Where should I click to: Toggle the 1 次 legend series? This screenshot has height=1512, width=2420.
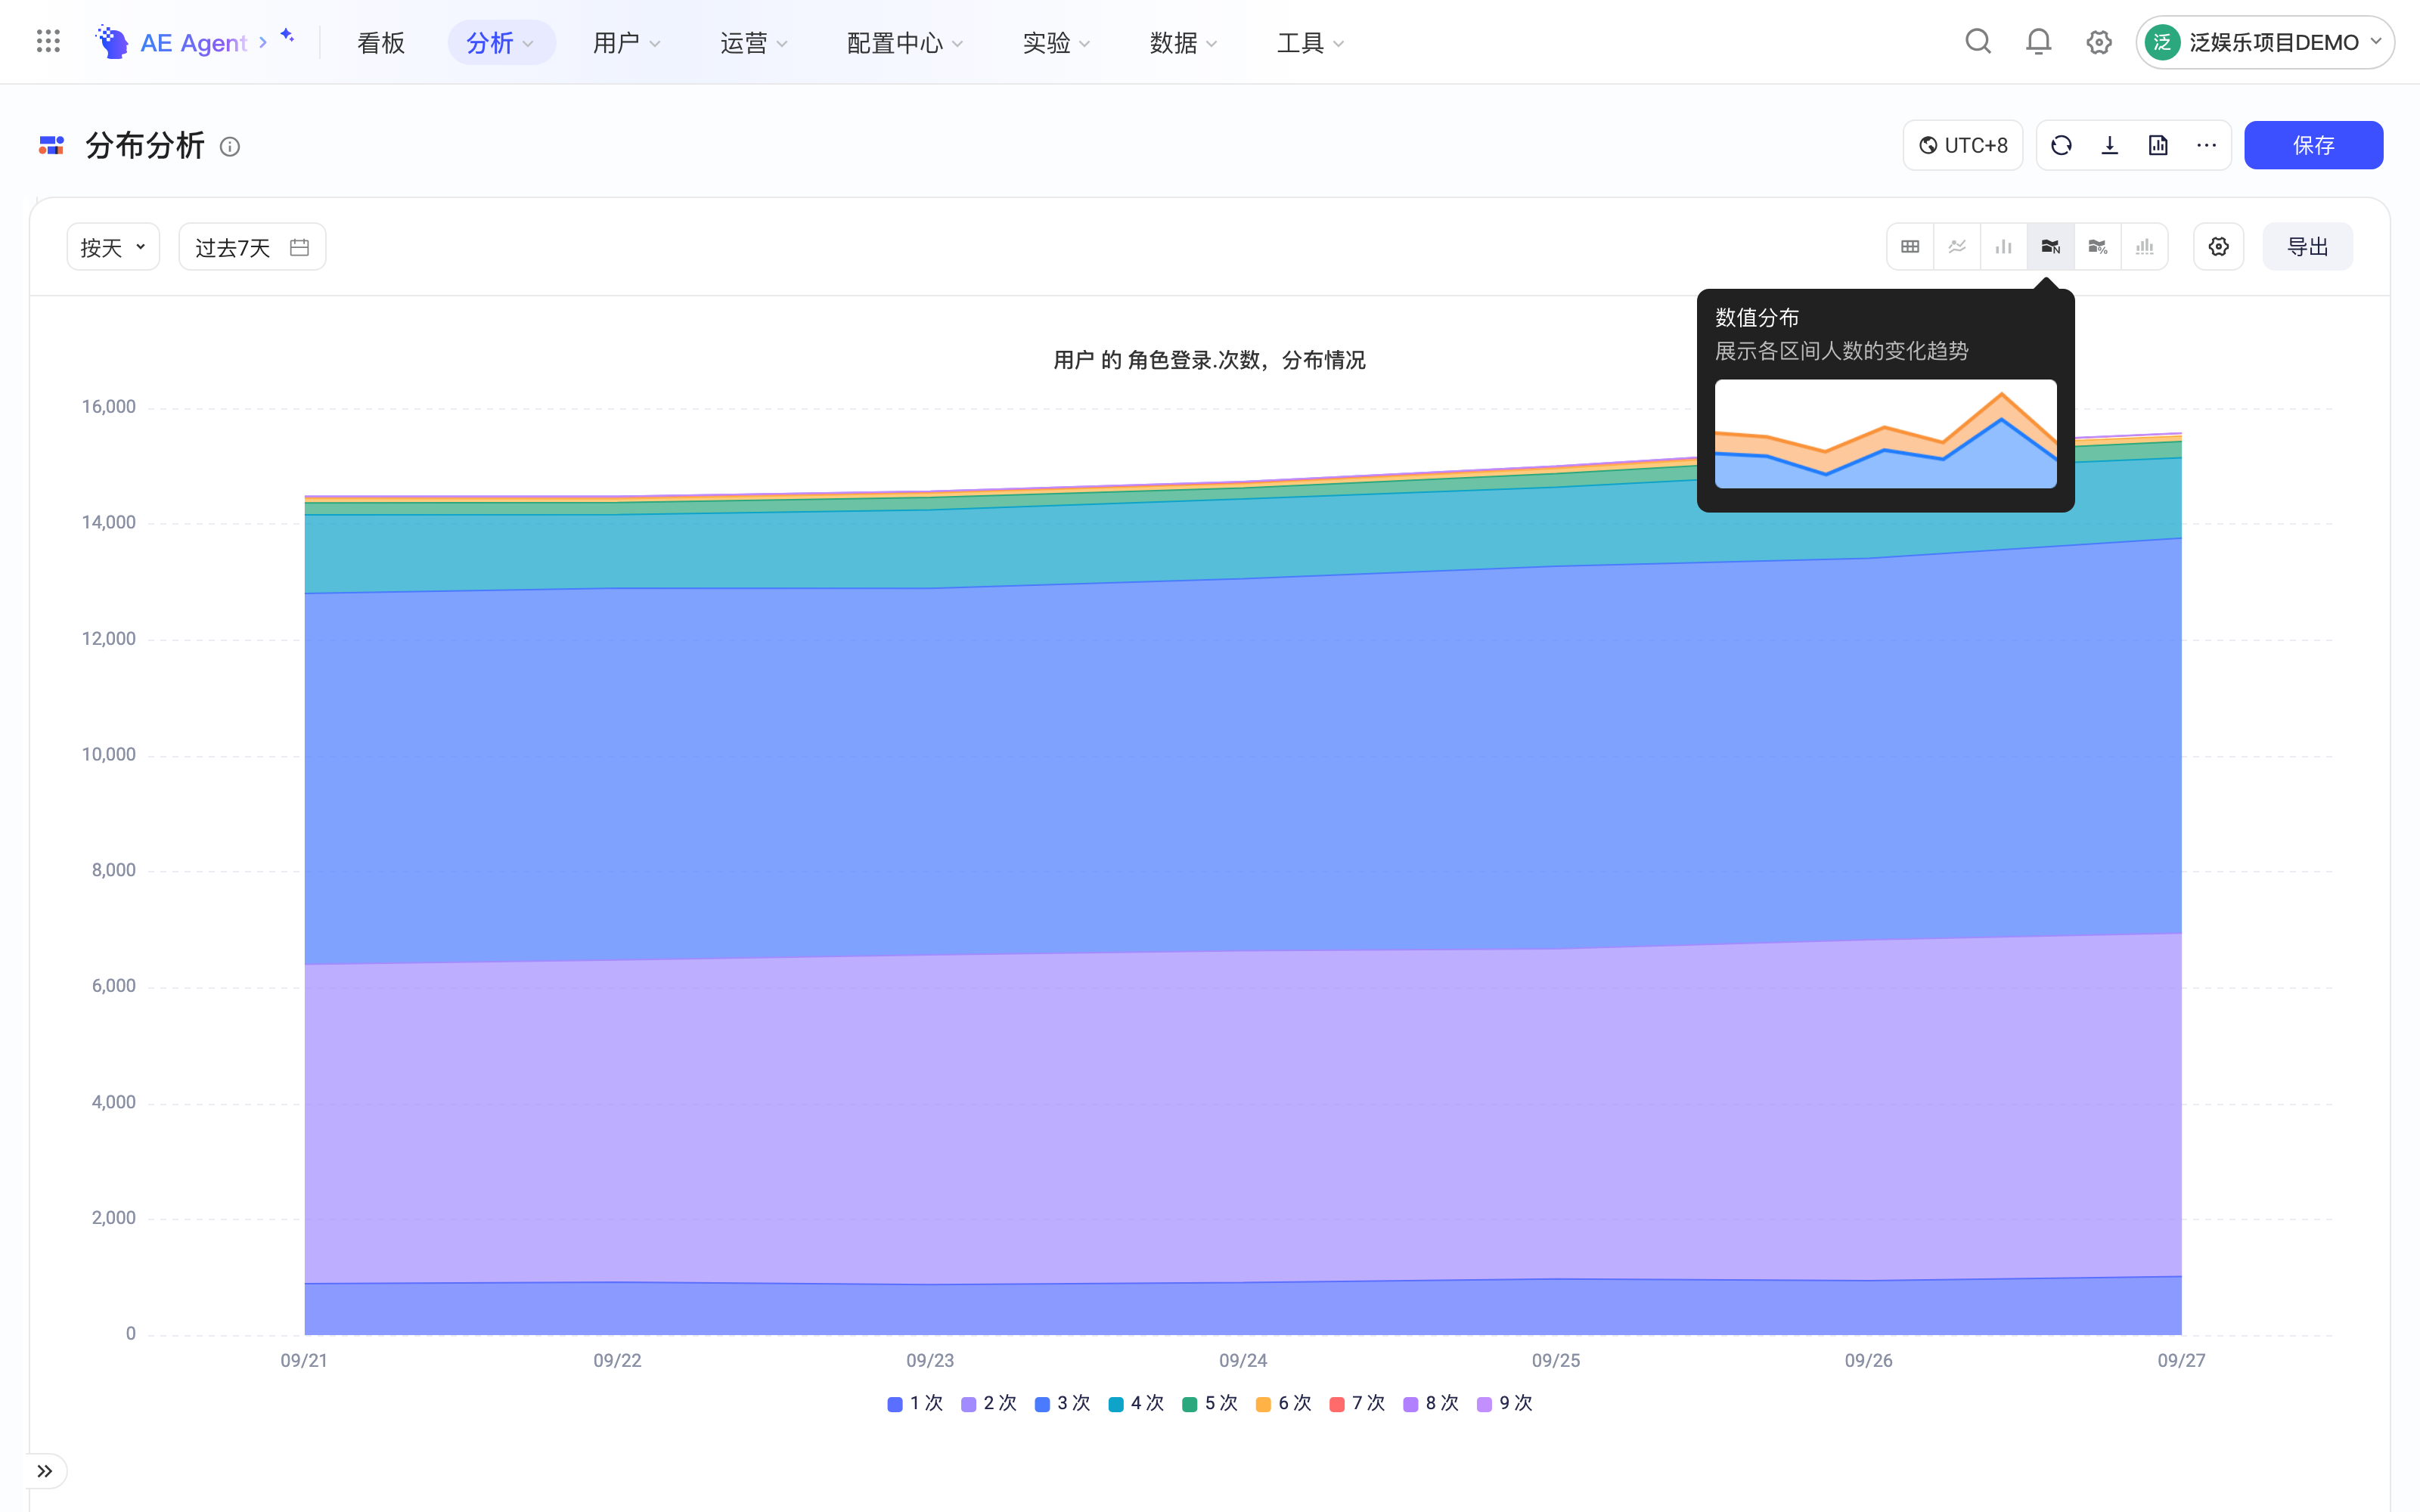915,1403
